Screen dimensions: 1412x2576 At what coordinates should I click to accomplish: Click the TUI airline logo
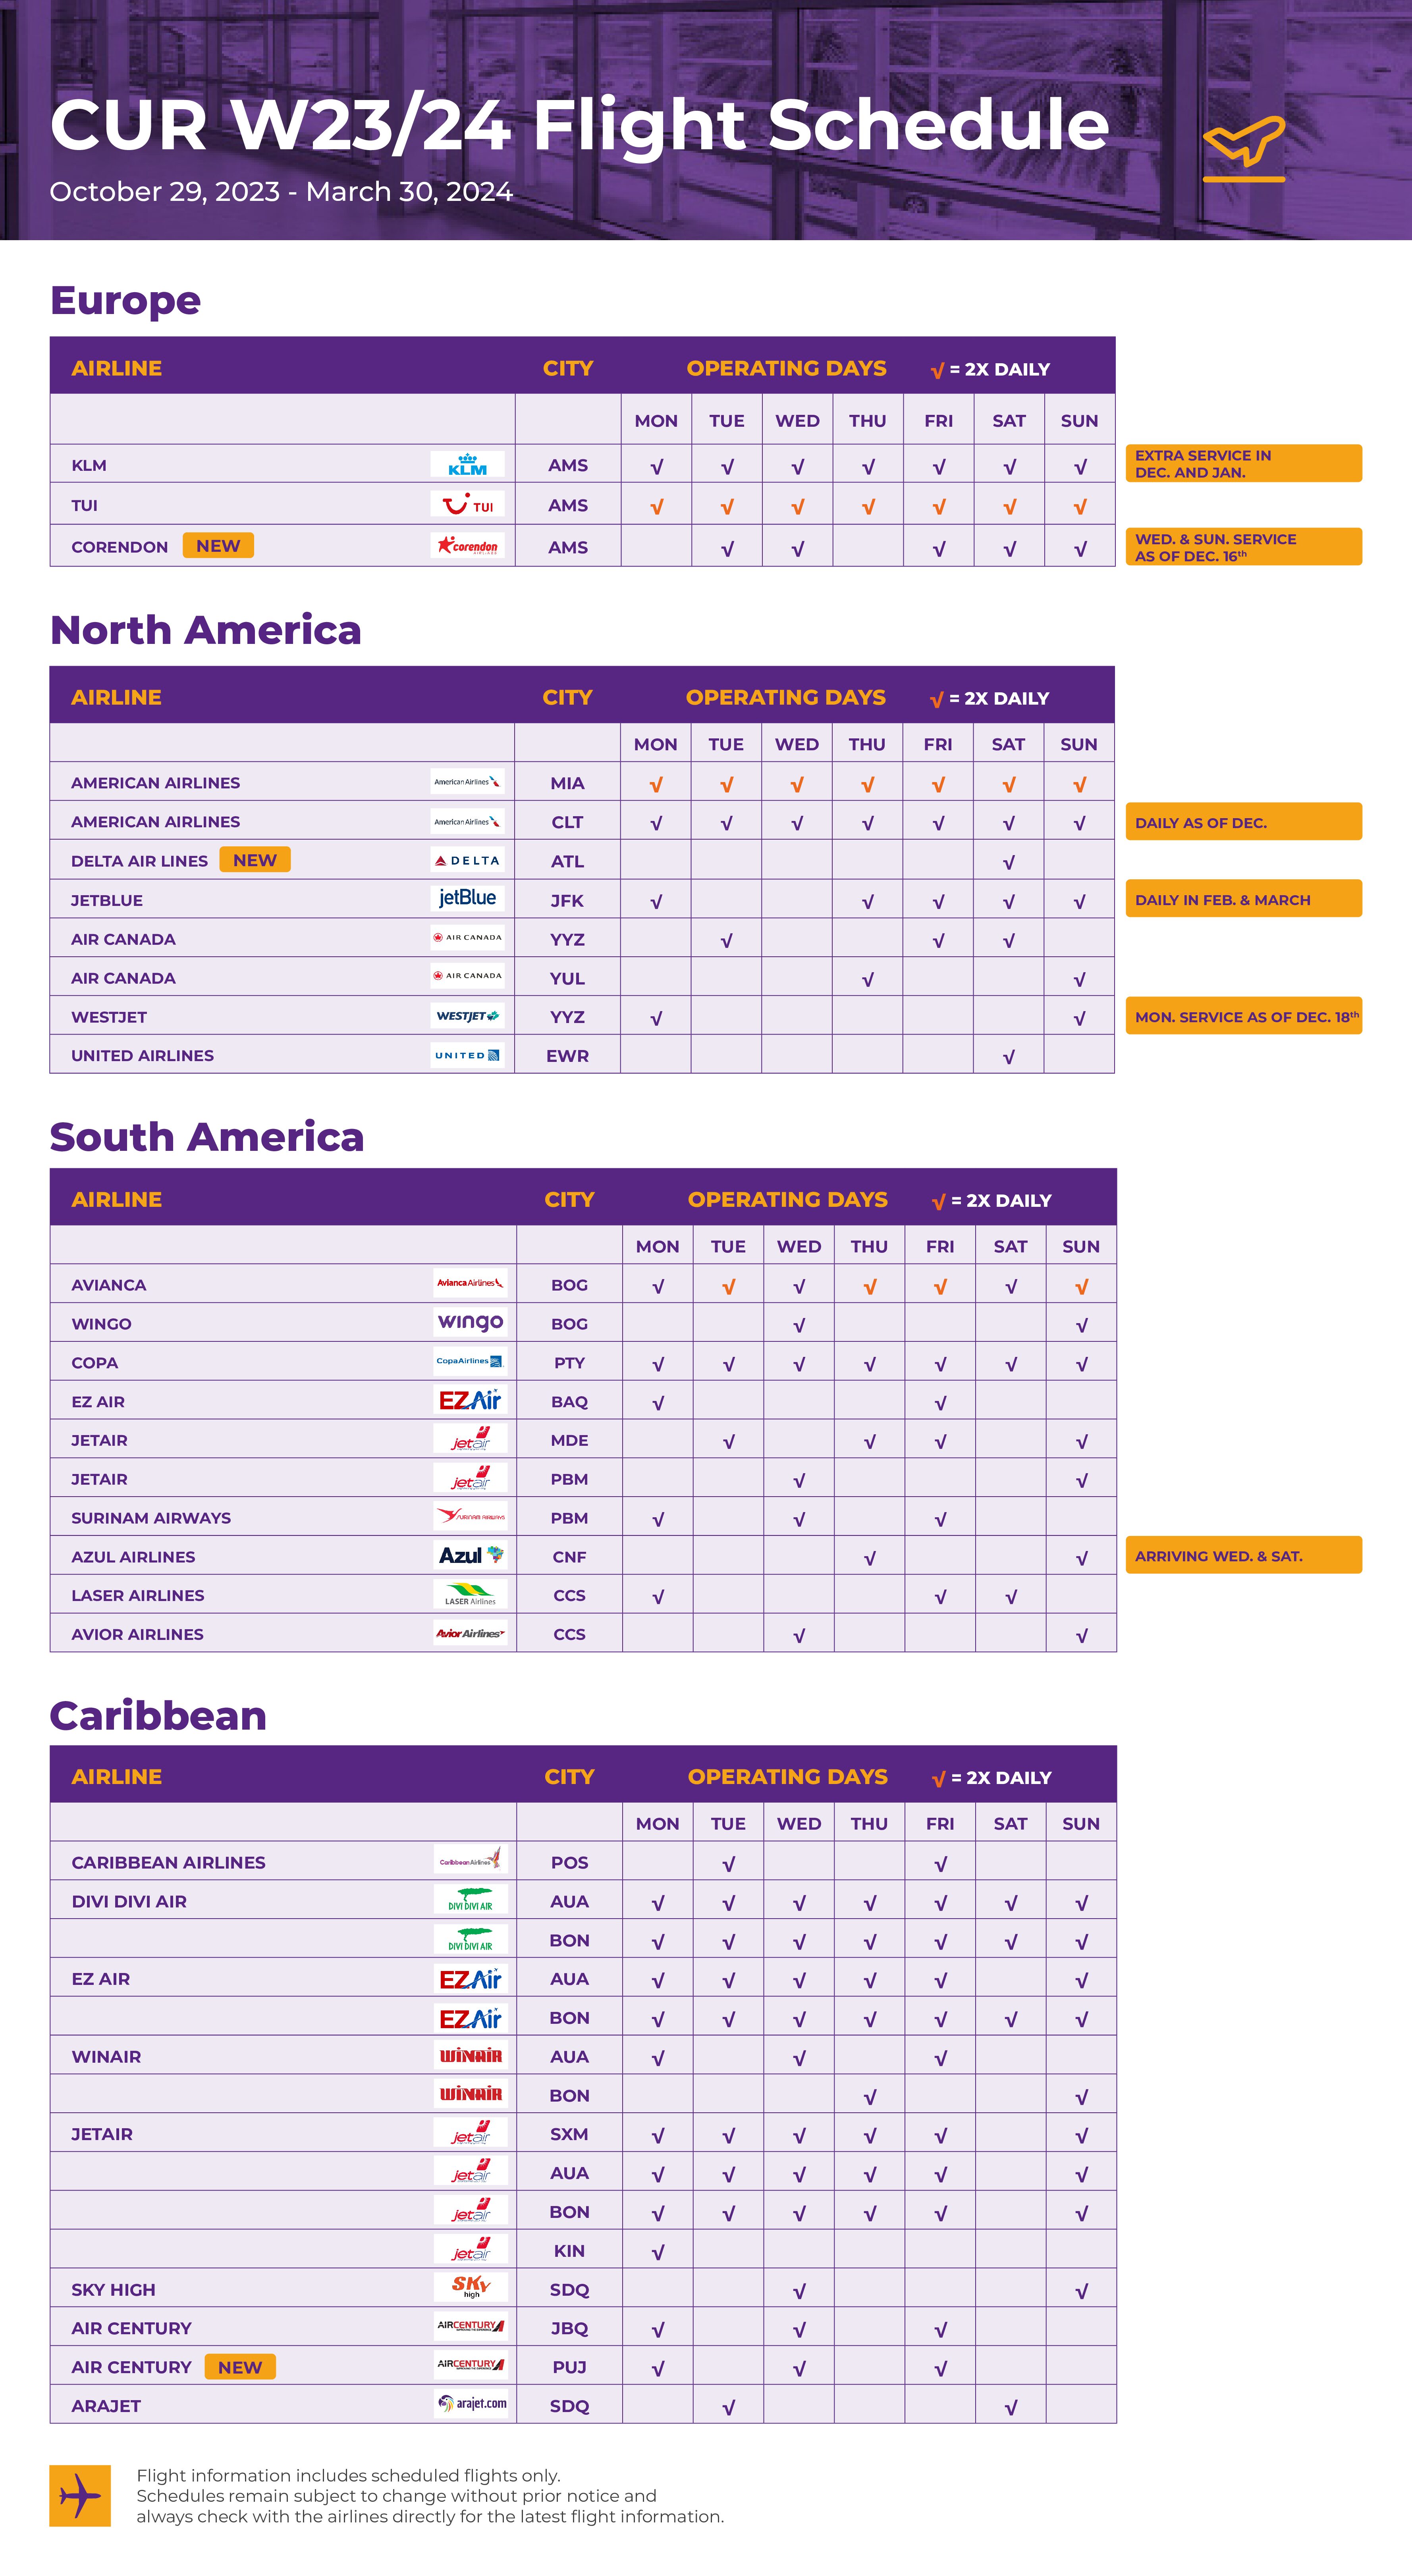click(x=467, y=504)
